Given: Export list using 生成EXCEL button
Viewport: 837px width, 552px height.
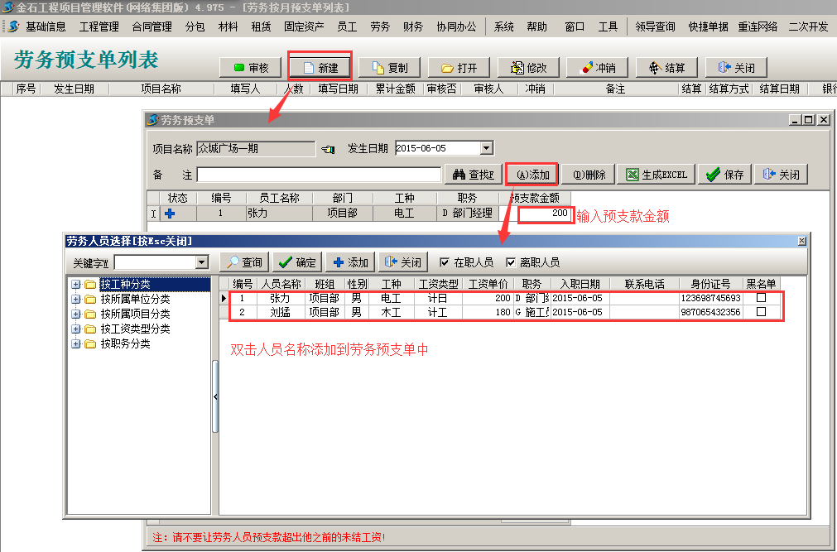Looking at the screenshot, I should tap(657, 175).
